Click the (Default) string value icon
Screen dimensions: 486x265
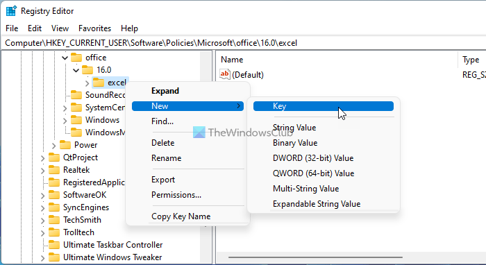[225, 74]
